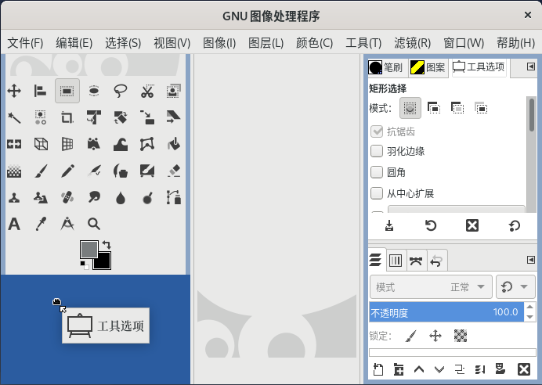Select the Text tool
The width and height of the screenshot is (542, 385).
[14, 224]
